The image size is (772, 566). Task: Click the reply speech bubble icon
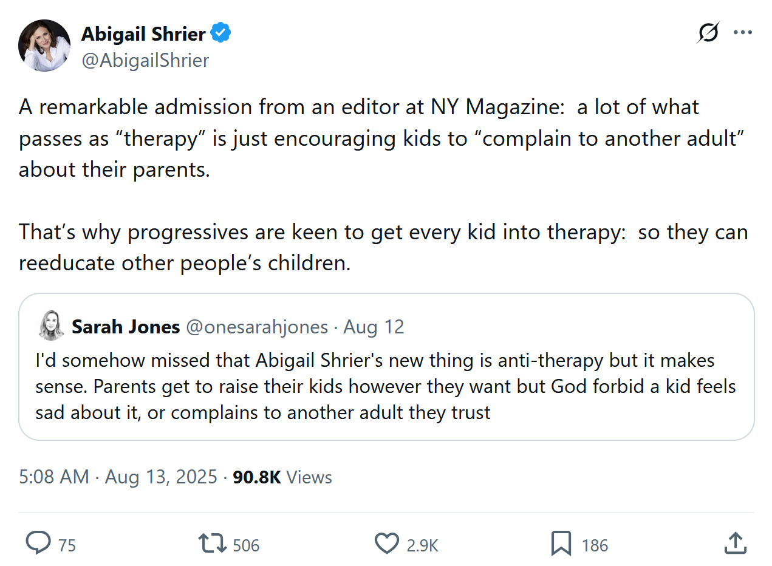[38, 544]
